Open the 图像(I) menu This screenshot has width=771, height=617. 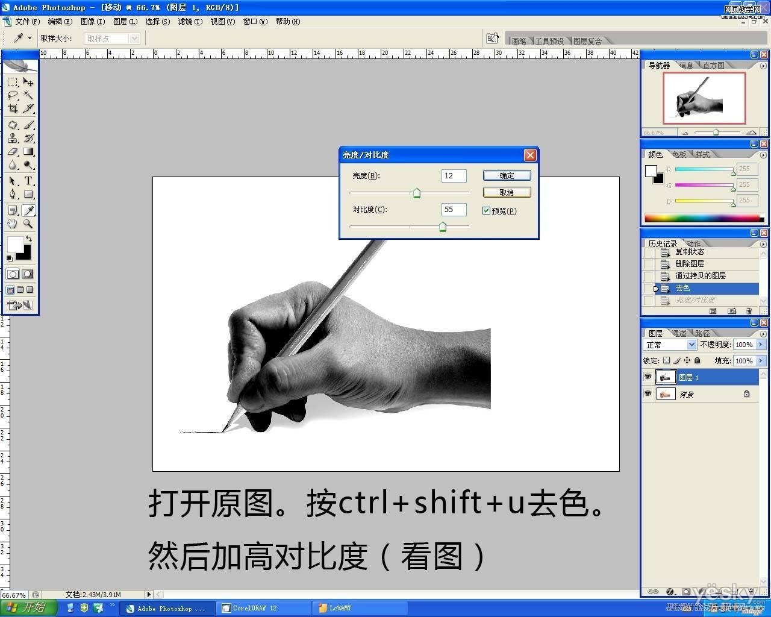(93, 22)
